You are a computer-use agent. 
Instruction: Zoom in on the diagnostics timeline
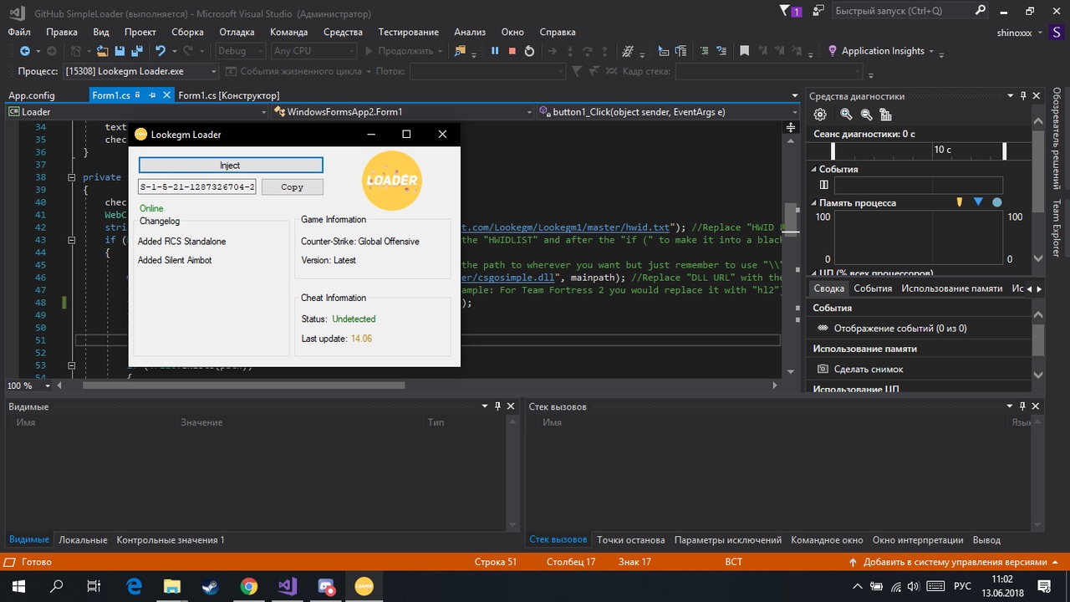pyautogui.click(x=846, y=115)
